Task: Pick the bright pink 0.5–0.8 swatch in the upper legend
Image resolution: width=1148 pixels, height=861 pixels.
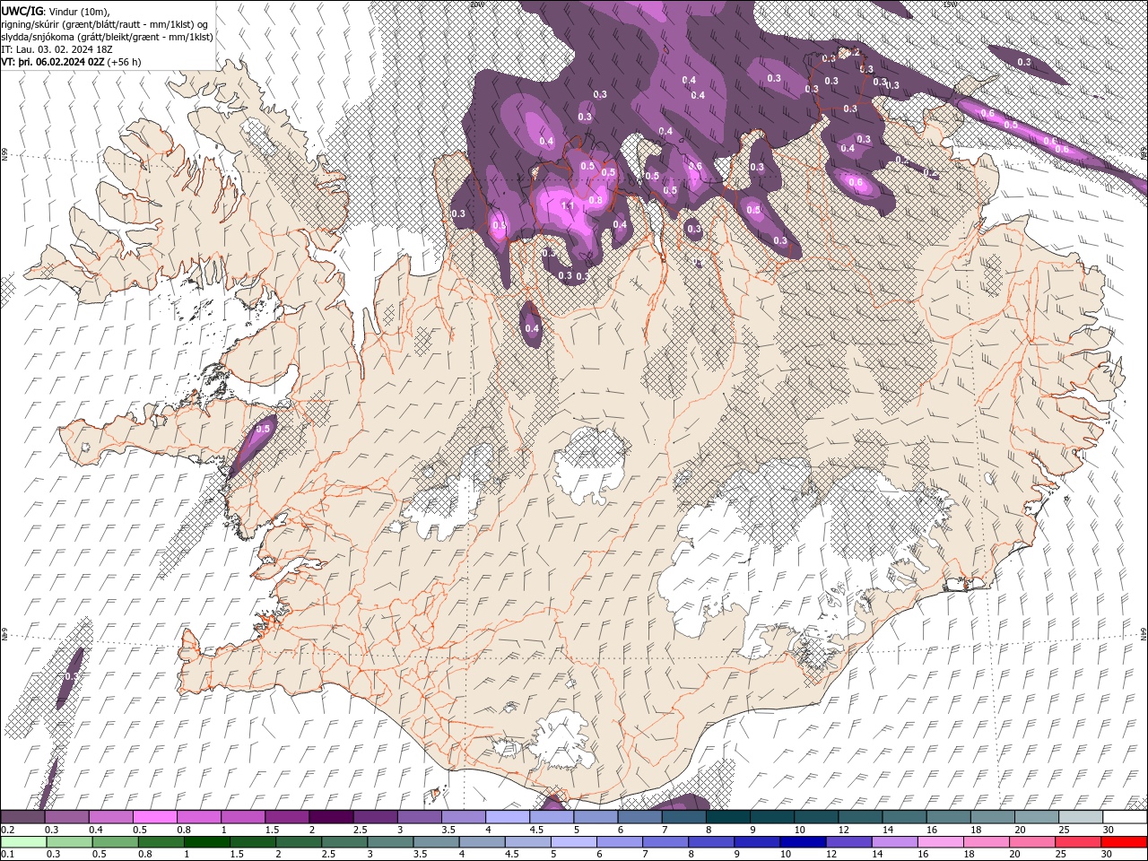Action: click(155, 817)
